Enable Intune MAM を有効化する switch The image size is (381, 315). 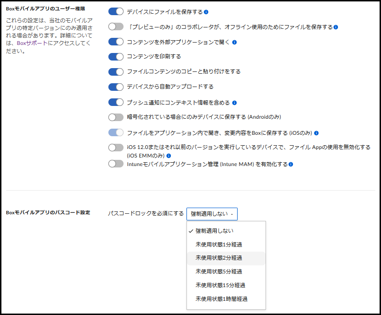coord(115,164)
